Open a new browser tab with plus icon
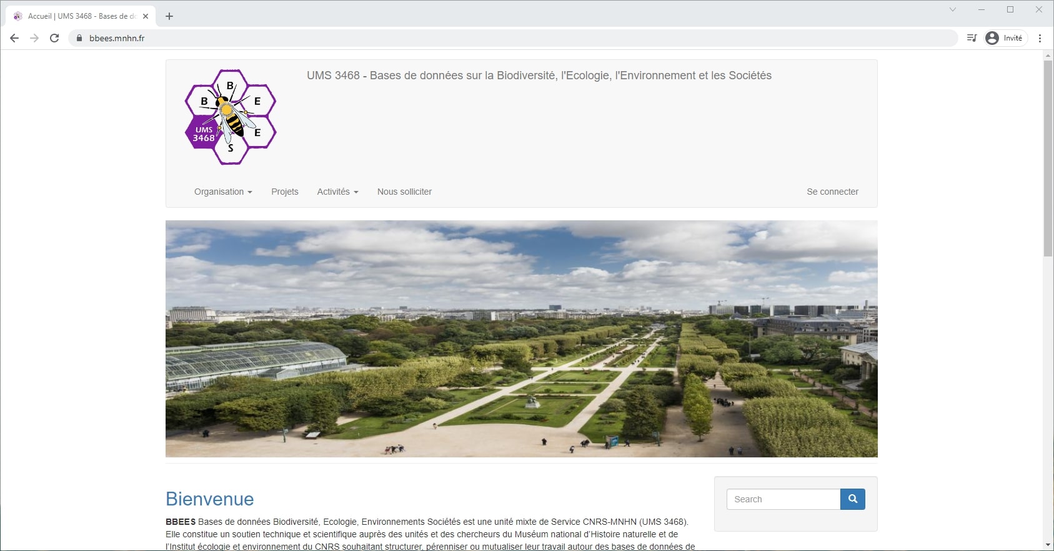Screen dimensions: 1054x551 point(169,16)
